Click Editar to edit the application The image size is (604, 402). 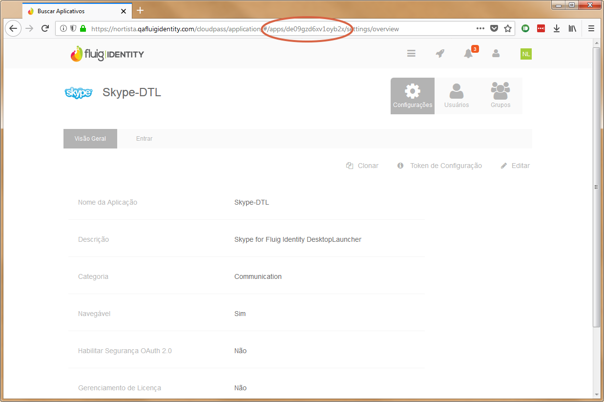515,166
